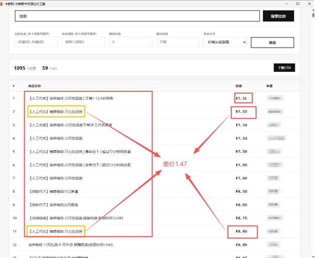
Task: Download results via 下载CSV button
Action: point(283,67)
